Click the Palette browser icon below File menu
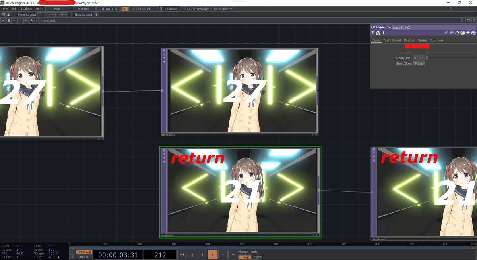This screenshot has height=260, width=477. (3, 15)
